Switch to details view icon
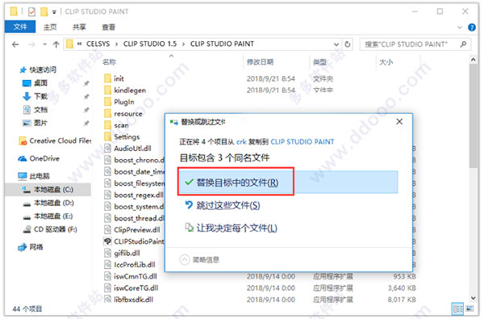Viewport: 484px width, 319px height. pyautogui.click(x=457, y=309)
